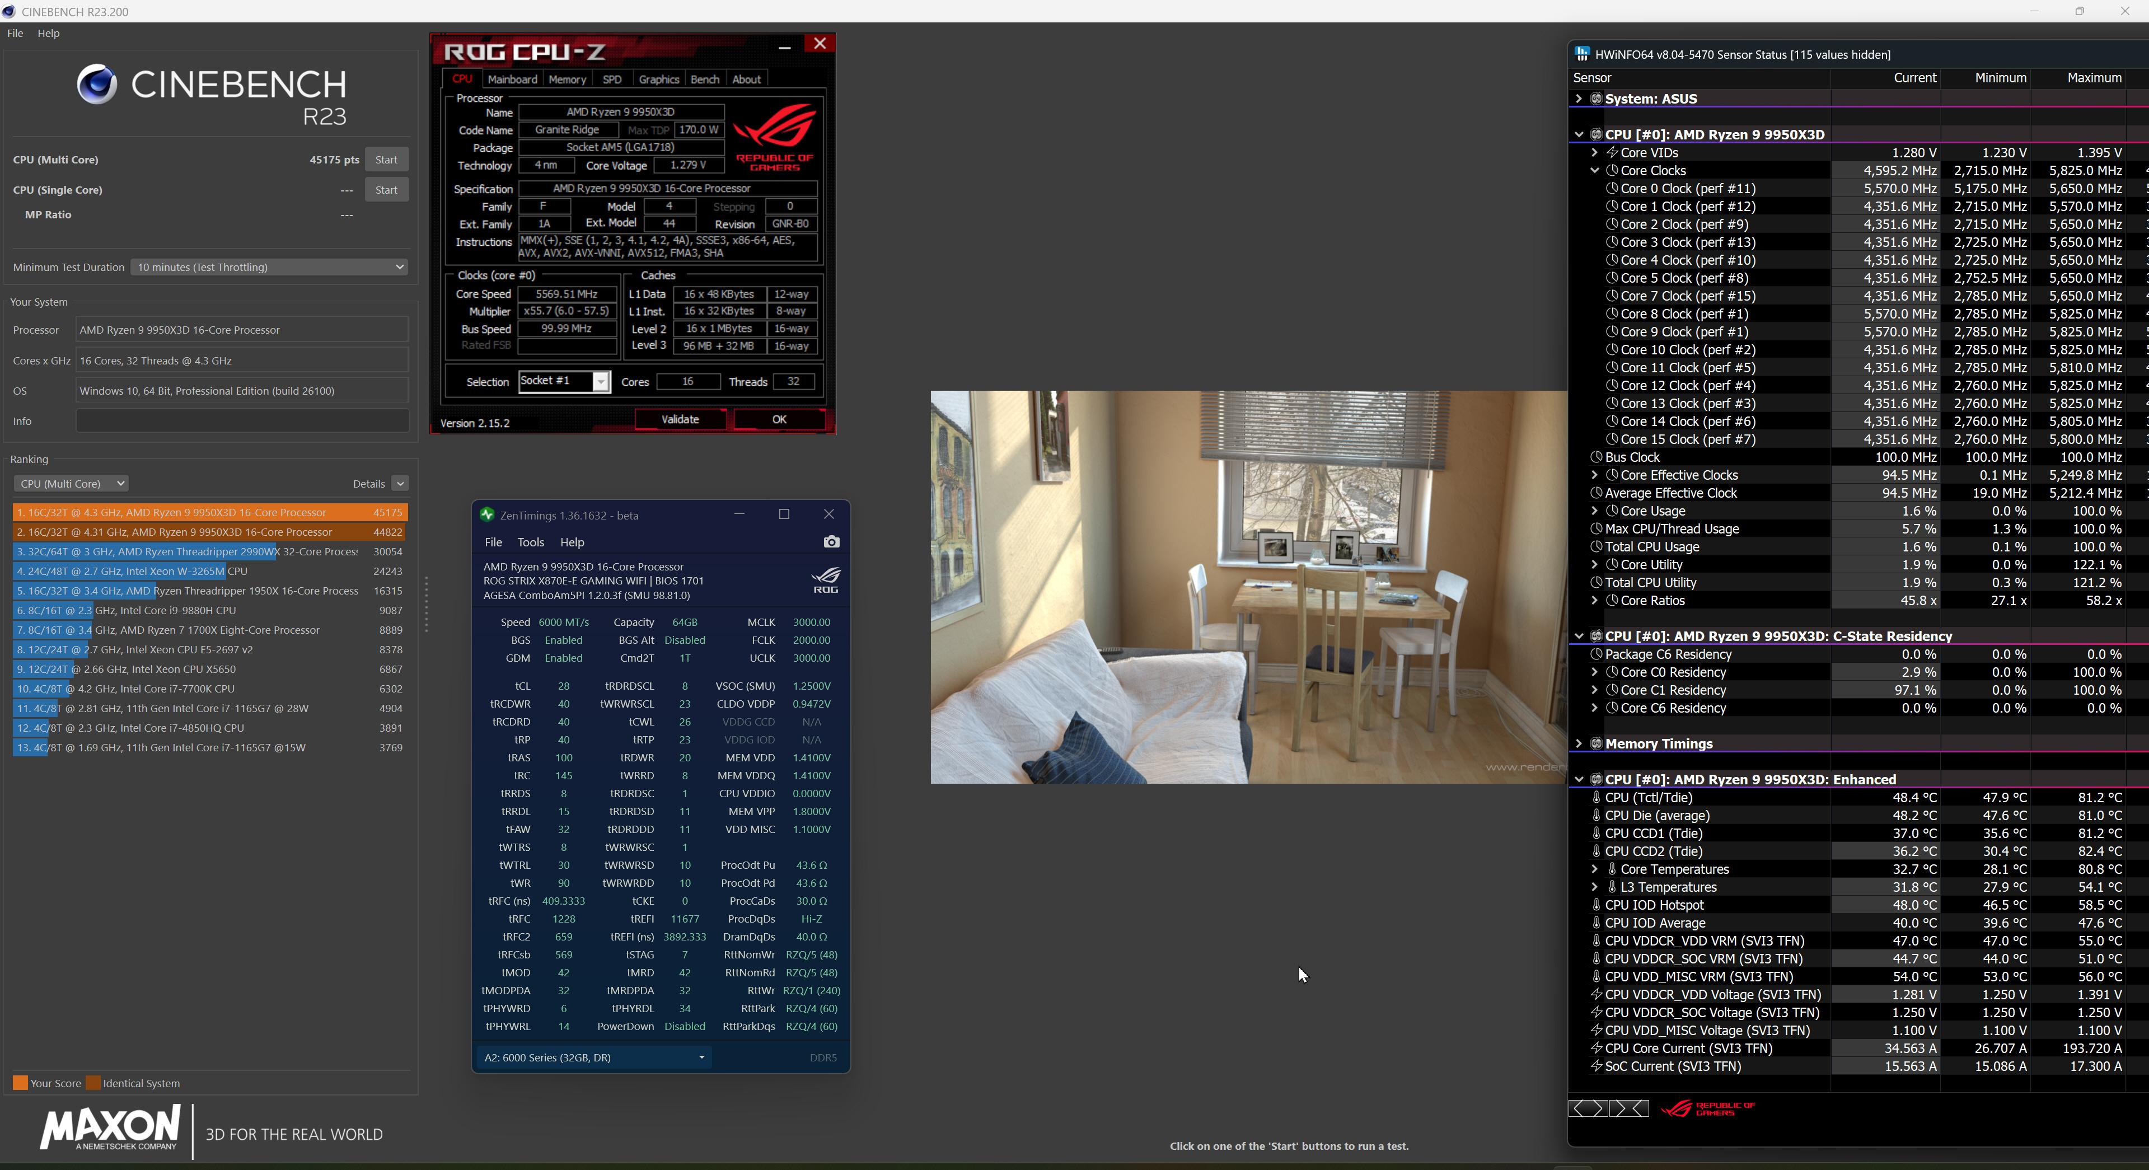Click the Cinebench R23 sphere logo
This screenshot has width=2149, height=1170.
pos(97,85)
